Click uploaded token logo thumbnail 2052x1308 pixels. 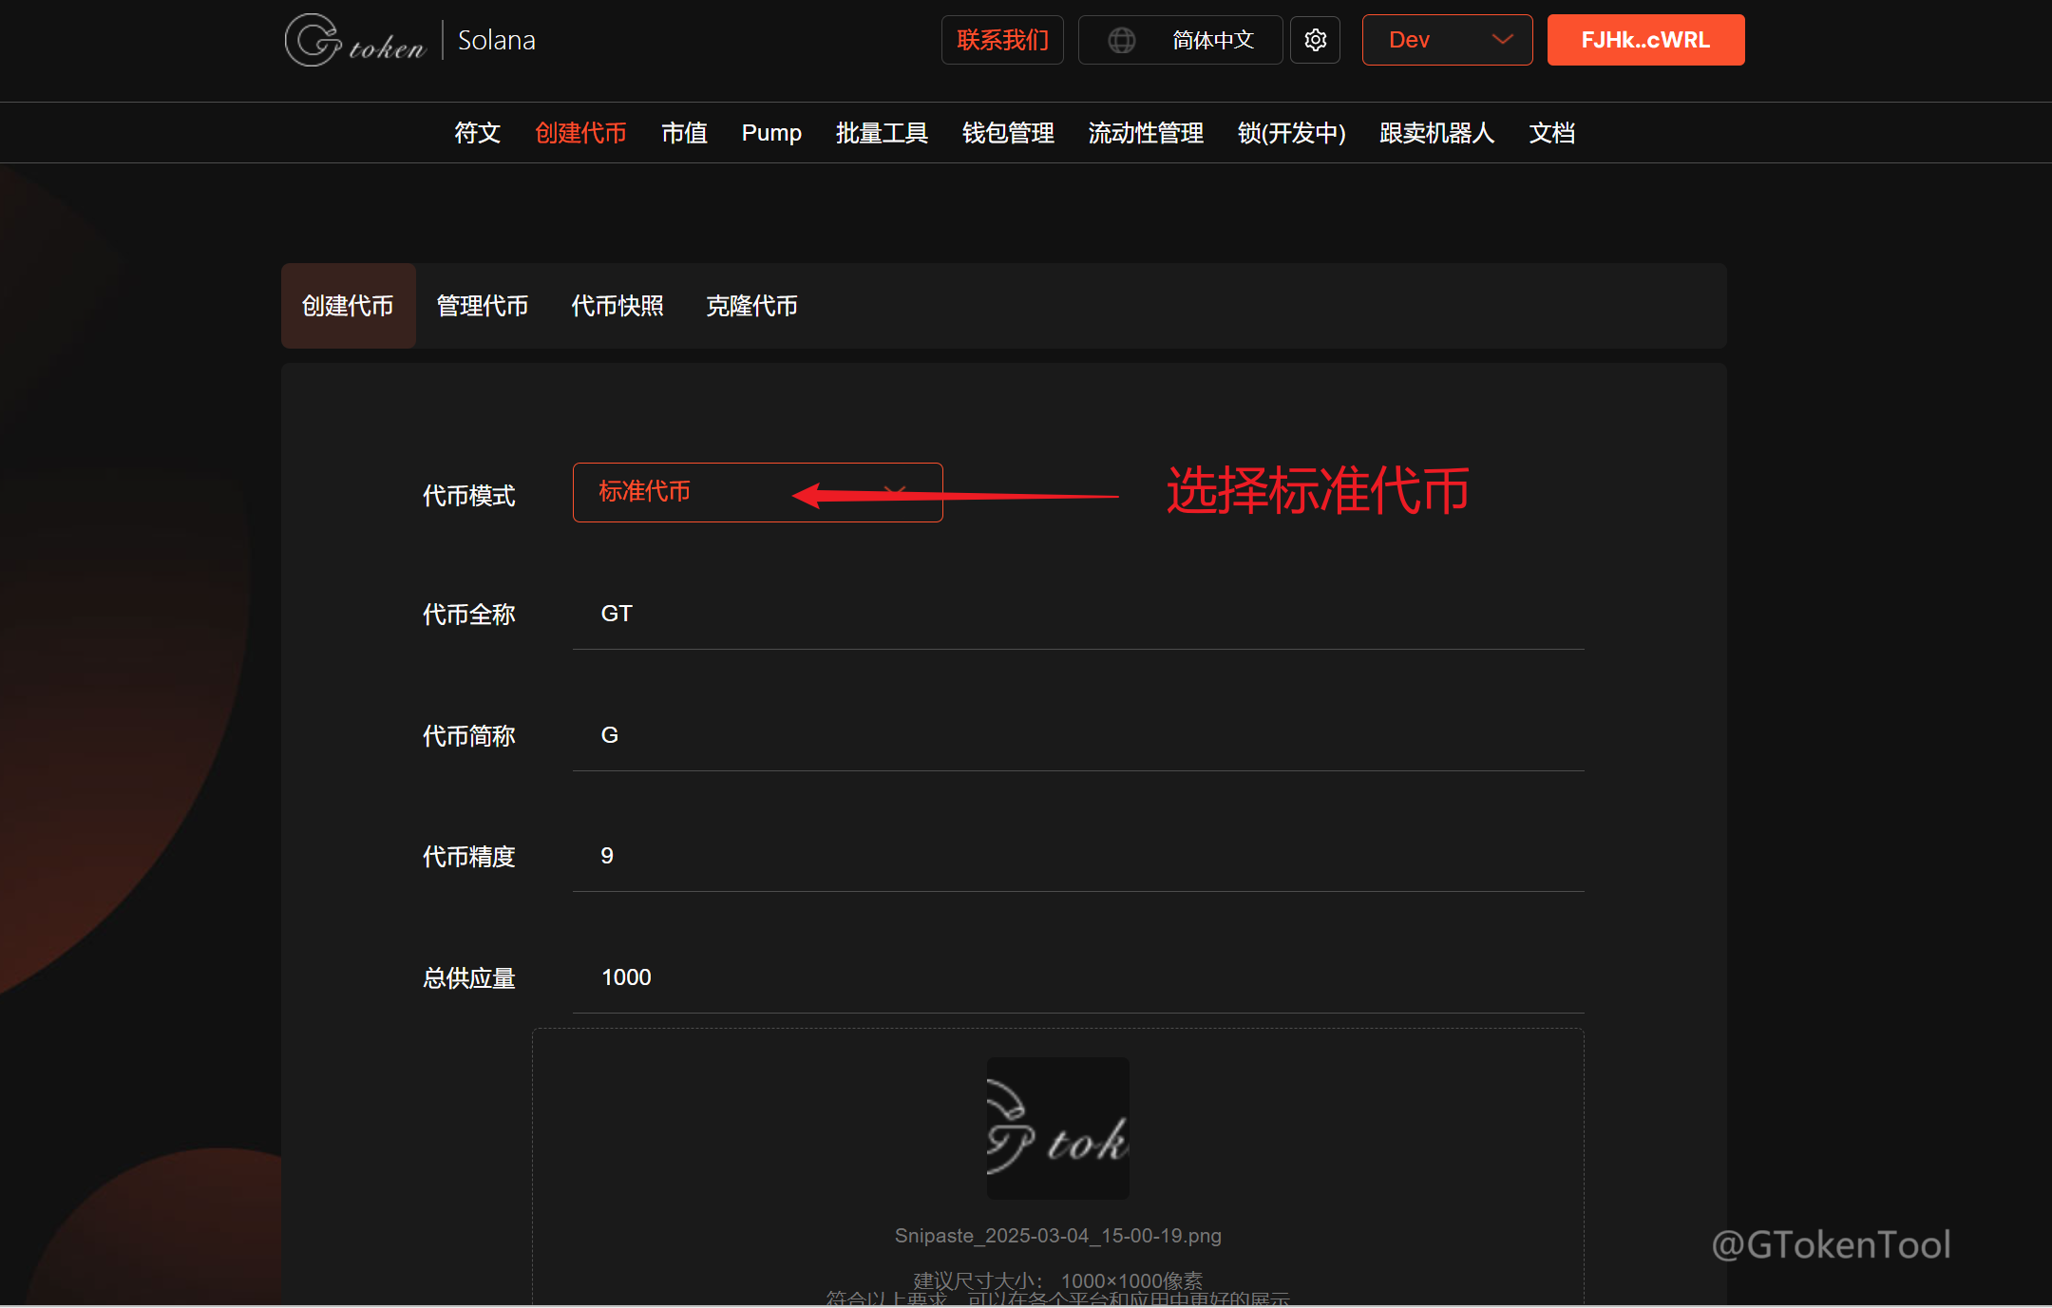pos(1057,1128)
